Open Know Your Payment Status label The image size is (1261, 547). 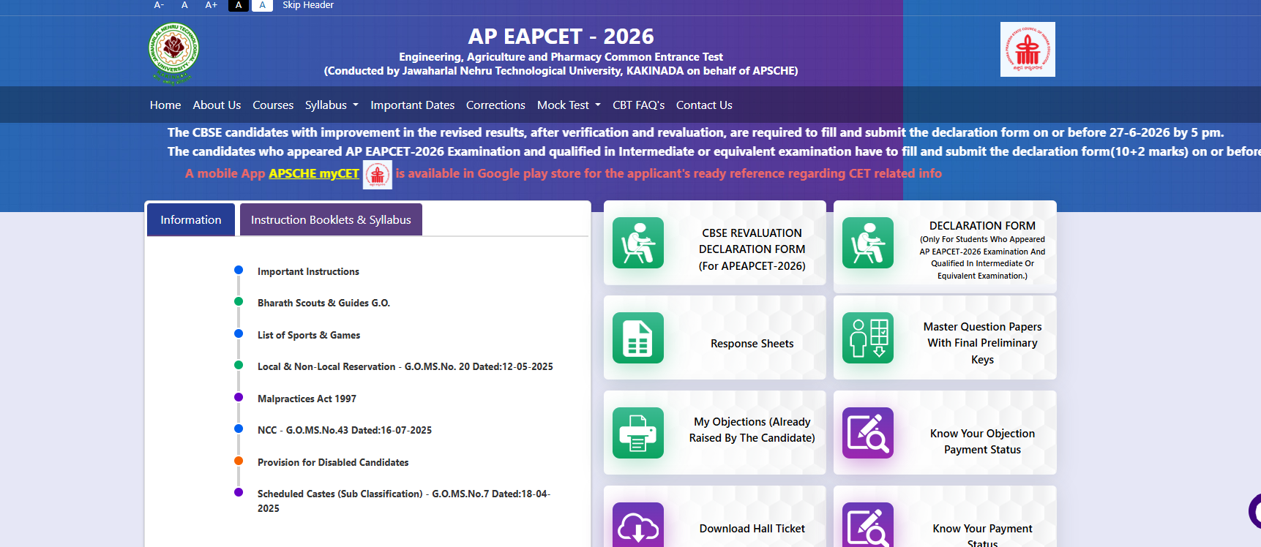tap(982, 535)
